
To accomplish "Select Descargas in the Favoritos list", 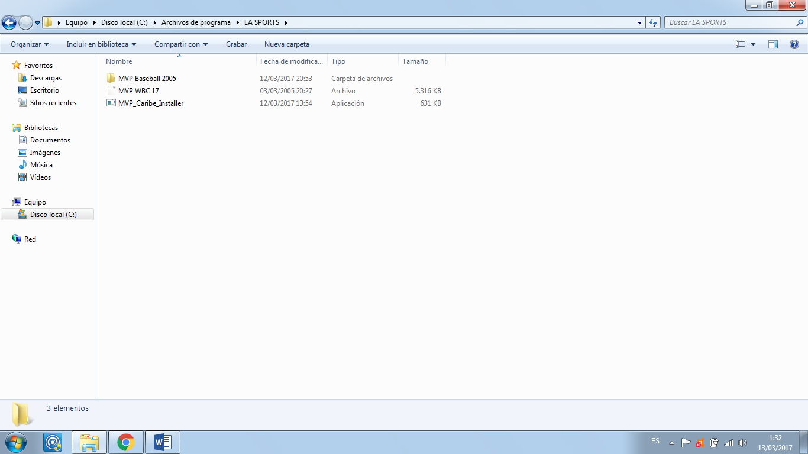I will (x=46, y=78).
